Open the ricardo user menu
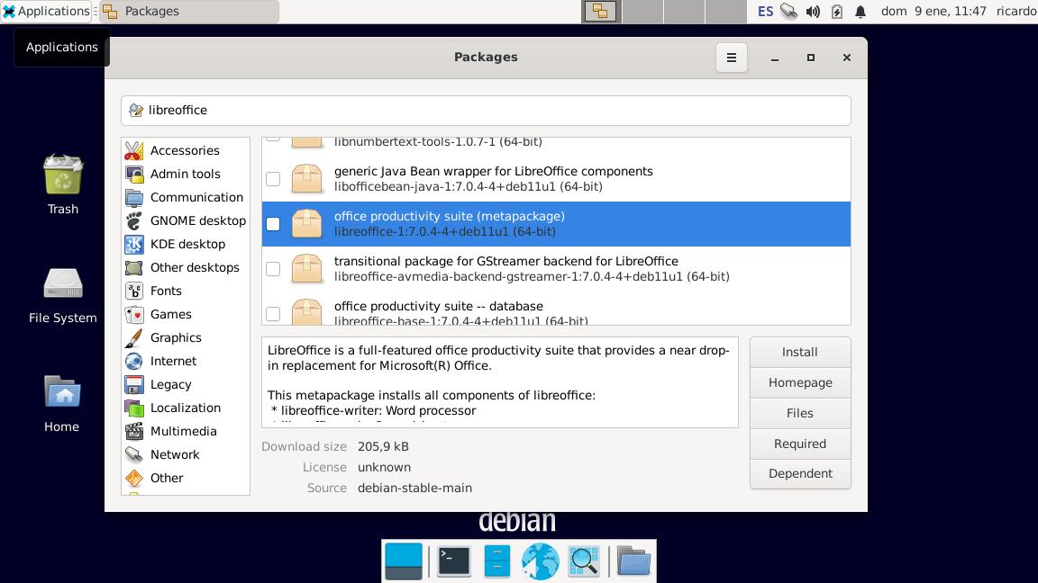Image resolution: width=1038 pixels, height=583 pixels. 1016,11
